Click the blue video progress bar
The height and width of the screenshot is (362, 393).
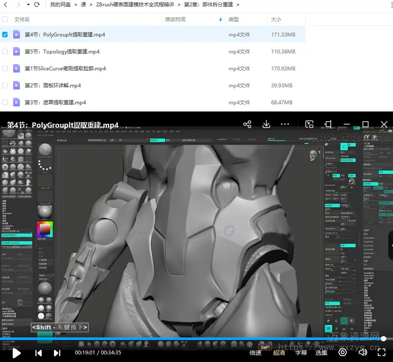pos(191,339)
